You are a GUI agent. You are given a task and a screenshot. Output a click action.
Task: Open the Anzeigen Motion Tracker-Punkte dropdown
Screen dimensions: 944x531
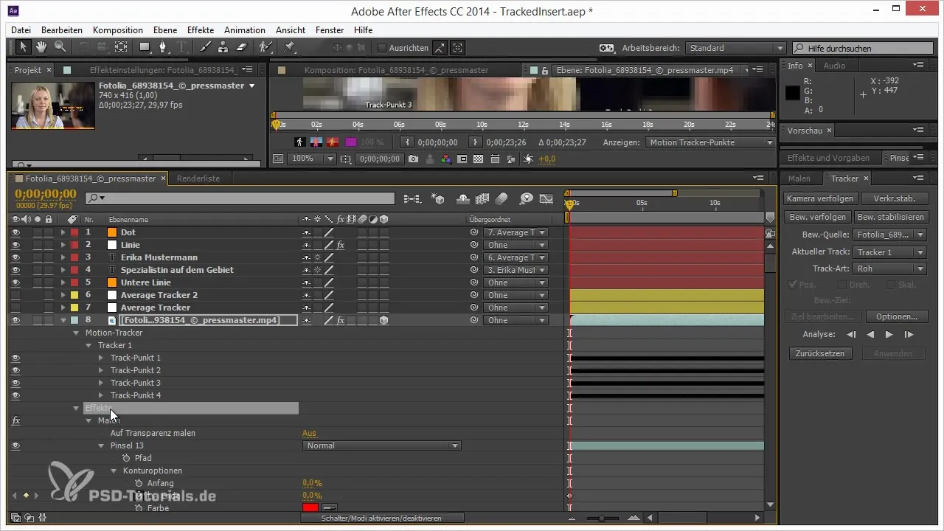coord(710,142)
